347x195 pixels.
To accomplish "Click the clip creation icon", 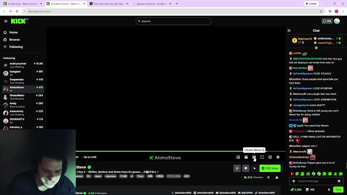I will pos(246,157).
